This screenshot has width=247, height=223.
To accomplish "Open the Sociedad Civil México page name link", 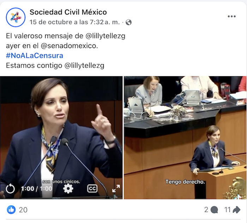I will [x=68, y=12].
